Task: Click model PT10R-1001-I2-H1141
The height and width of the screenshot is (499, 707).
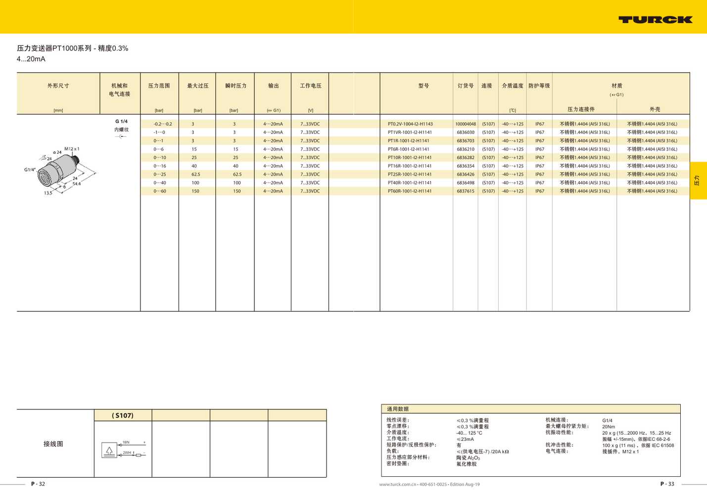Action: point(410,158)
